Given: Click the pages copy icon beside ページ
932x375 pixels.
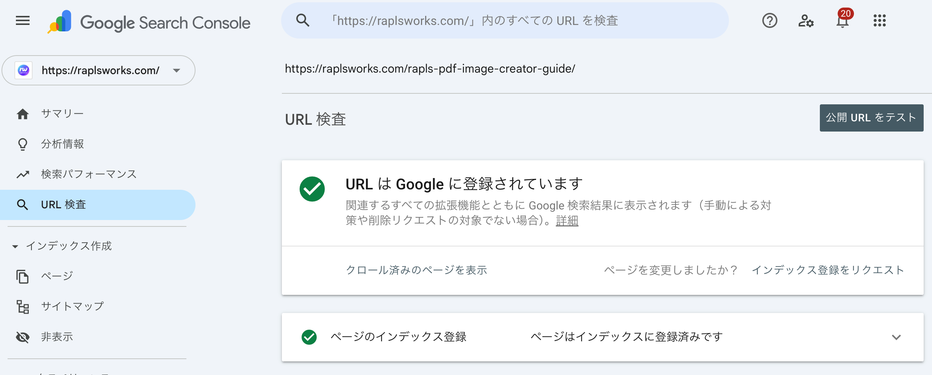Looking at the screenshot, I should pyautogui.click(x=23, y=276).
